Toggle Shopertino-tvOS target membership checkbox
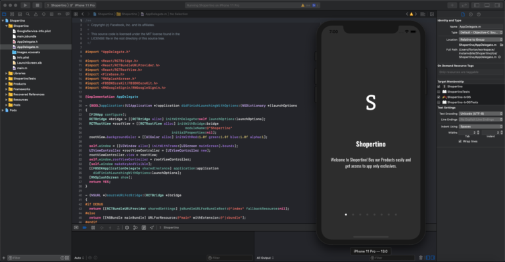Screen dimensions: 505x262 pyautogui.click(x=439, y=97)
